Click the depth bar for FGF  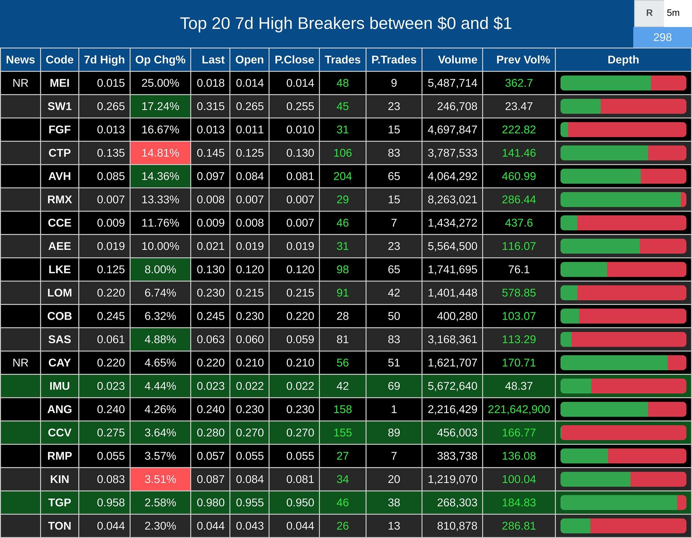(623, 130)
